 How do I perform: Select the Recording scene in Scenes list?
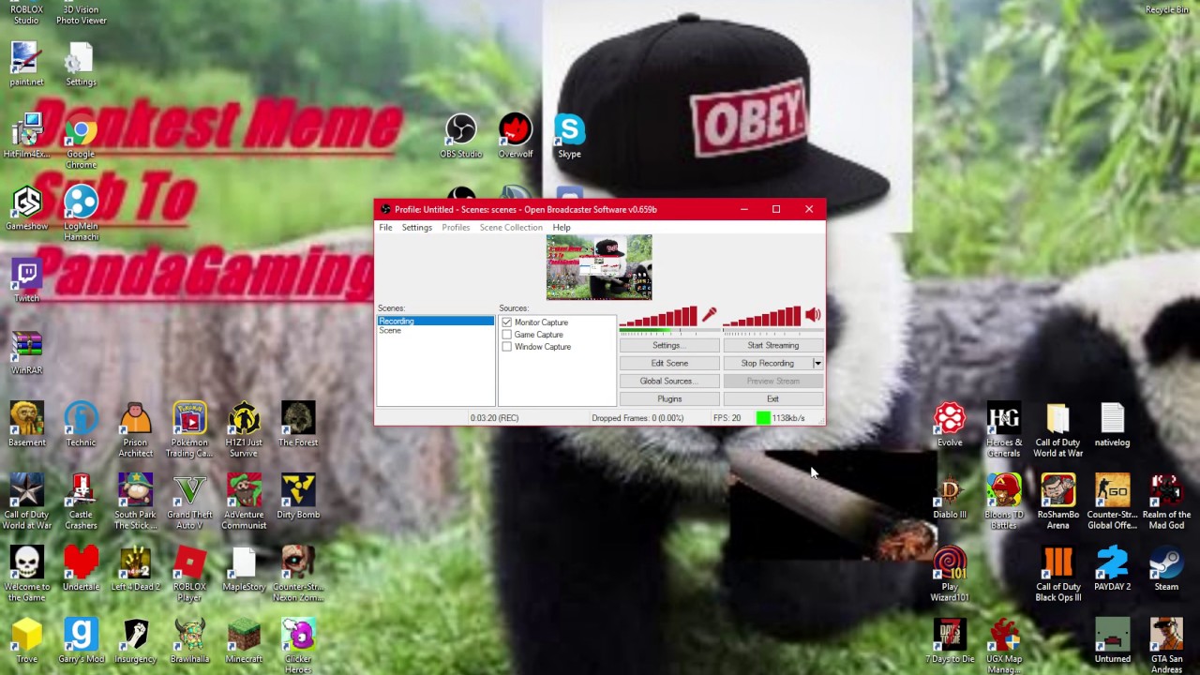[435, 322]
